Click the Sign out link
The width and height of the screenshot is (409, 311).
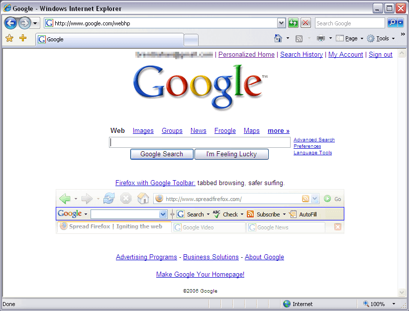click(381, 54)
